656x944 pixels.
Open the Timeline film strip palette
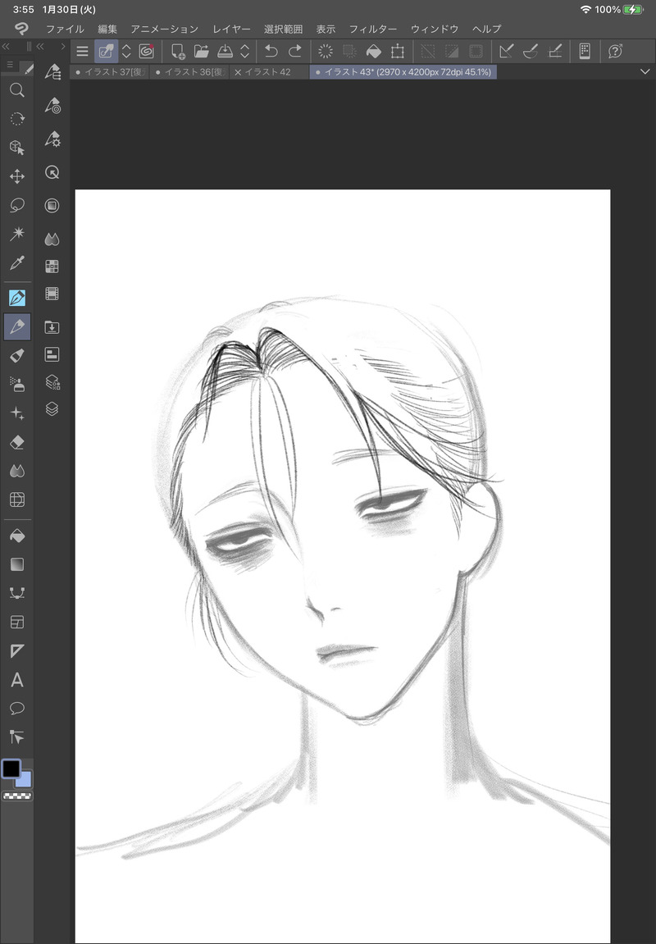(52, 294)
